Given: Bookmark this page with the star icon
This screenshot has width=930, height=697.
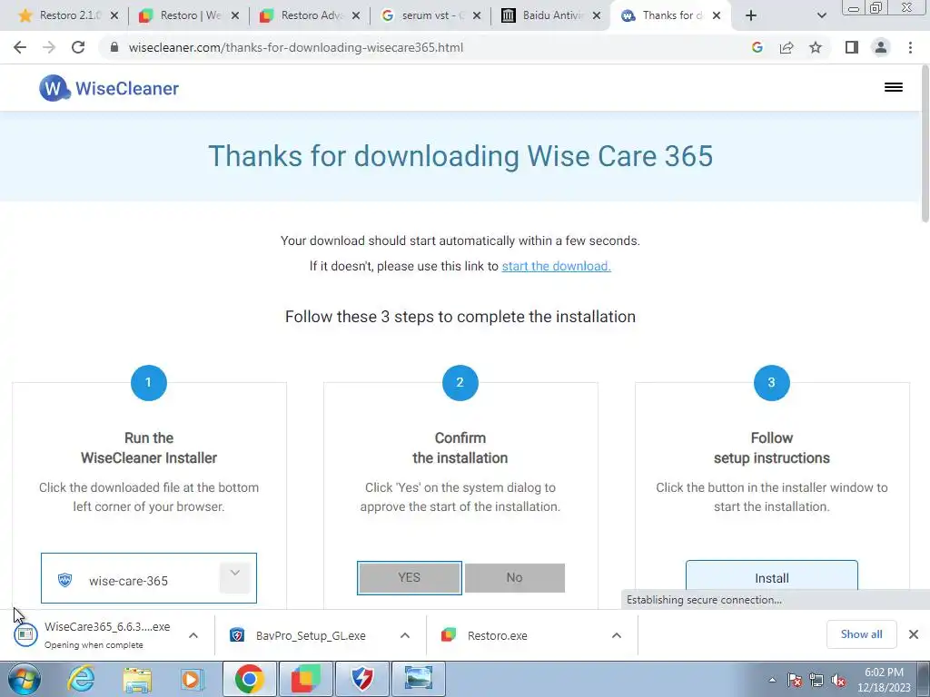Looking at the screenshot, I should pos(816,47).
